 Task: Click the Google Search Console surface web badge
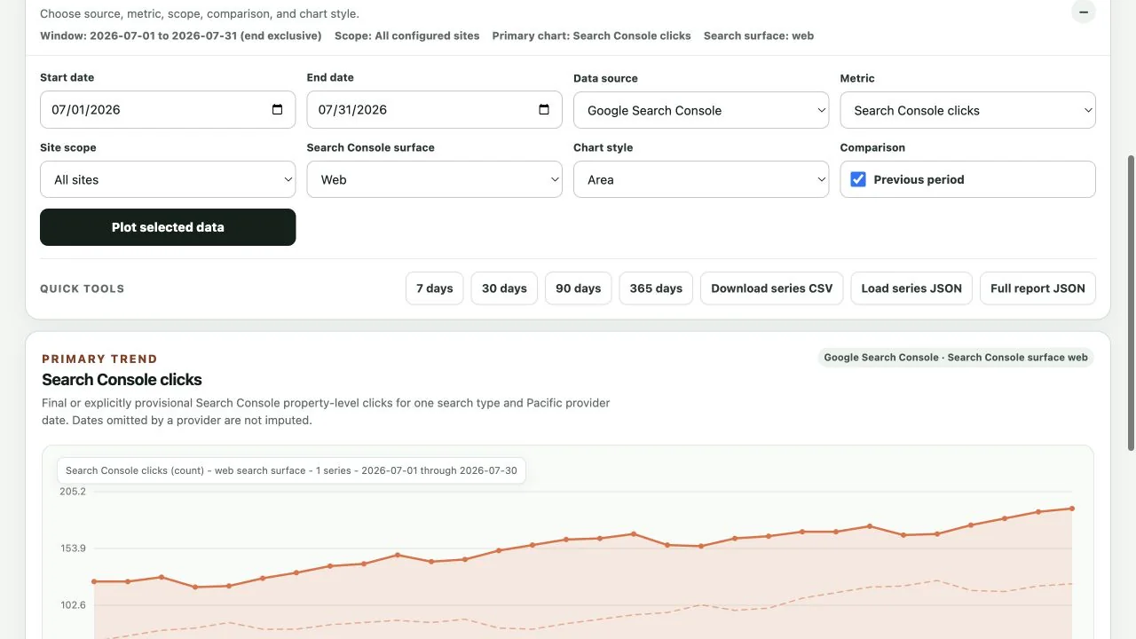956,358
